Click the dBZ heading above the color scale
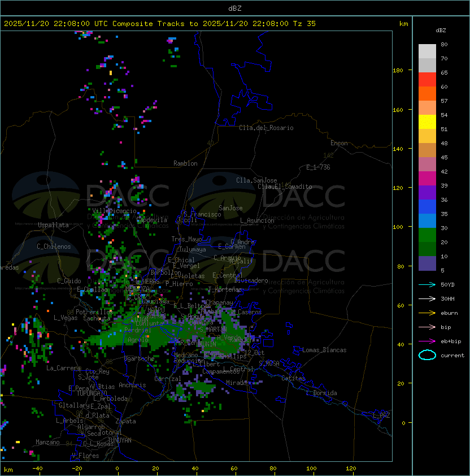 point(441,31)
